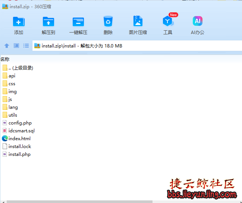Click the js folder icon
The height and width of the screenshot is (203, 242).
pyautogui.click(x=5, y=99)
